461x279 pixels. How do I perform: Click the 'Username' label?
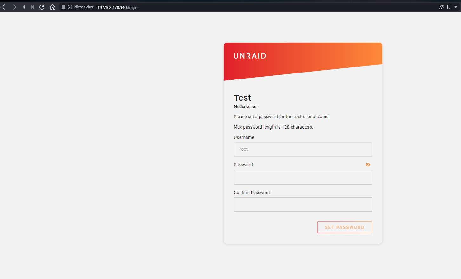click(244, 137)
